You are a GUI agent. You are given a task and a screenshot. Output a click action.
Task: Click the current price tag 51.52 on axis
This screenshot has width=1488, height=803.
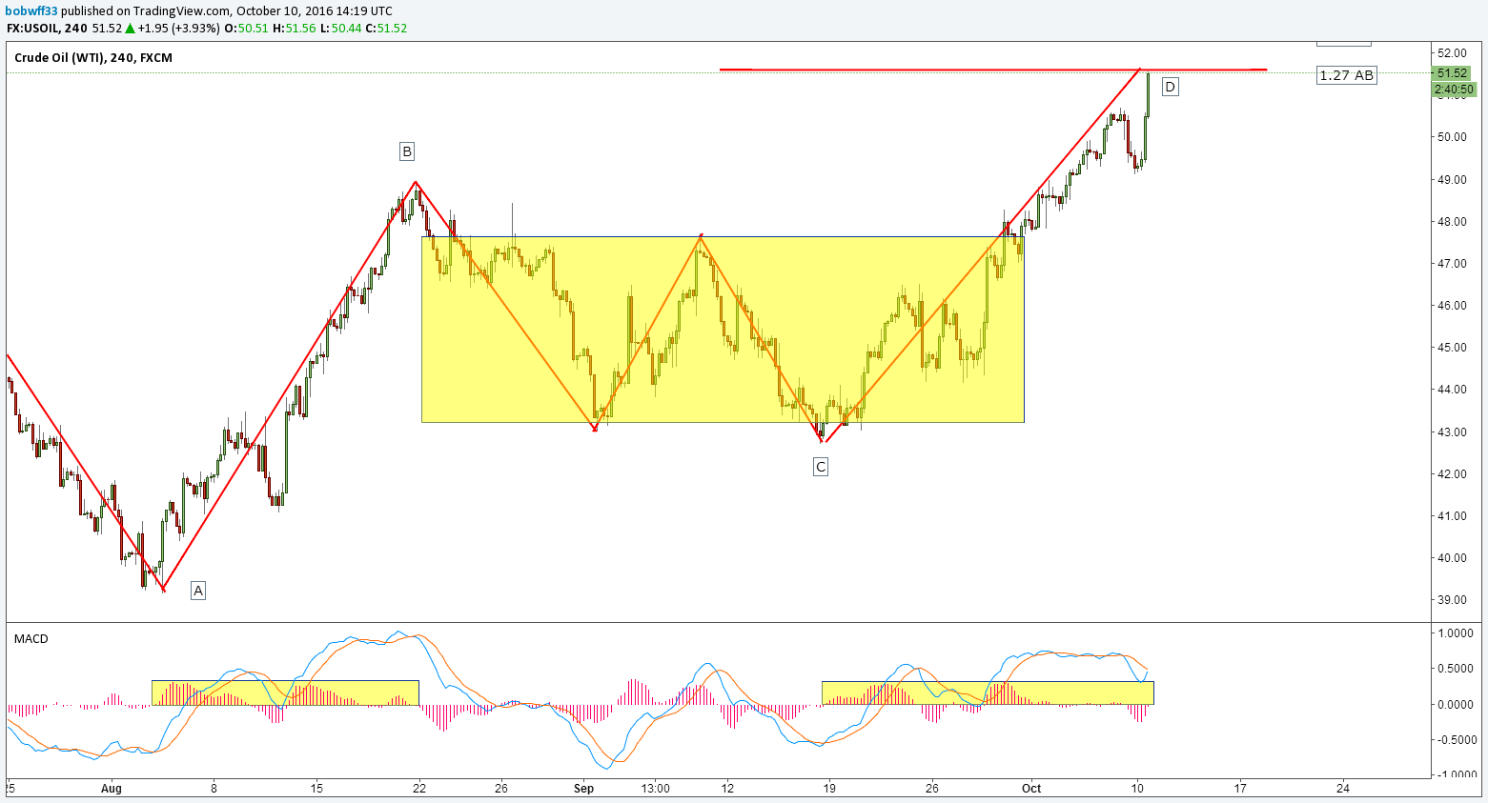click(x=1453, y=73)
